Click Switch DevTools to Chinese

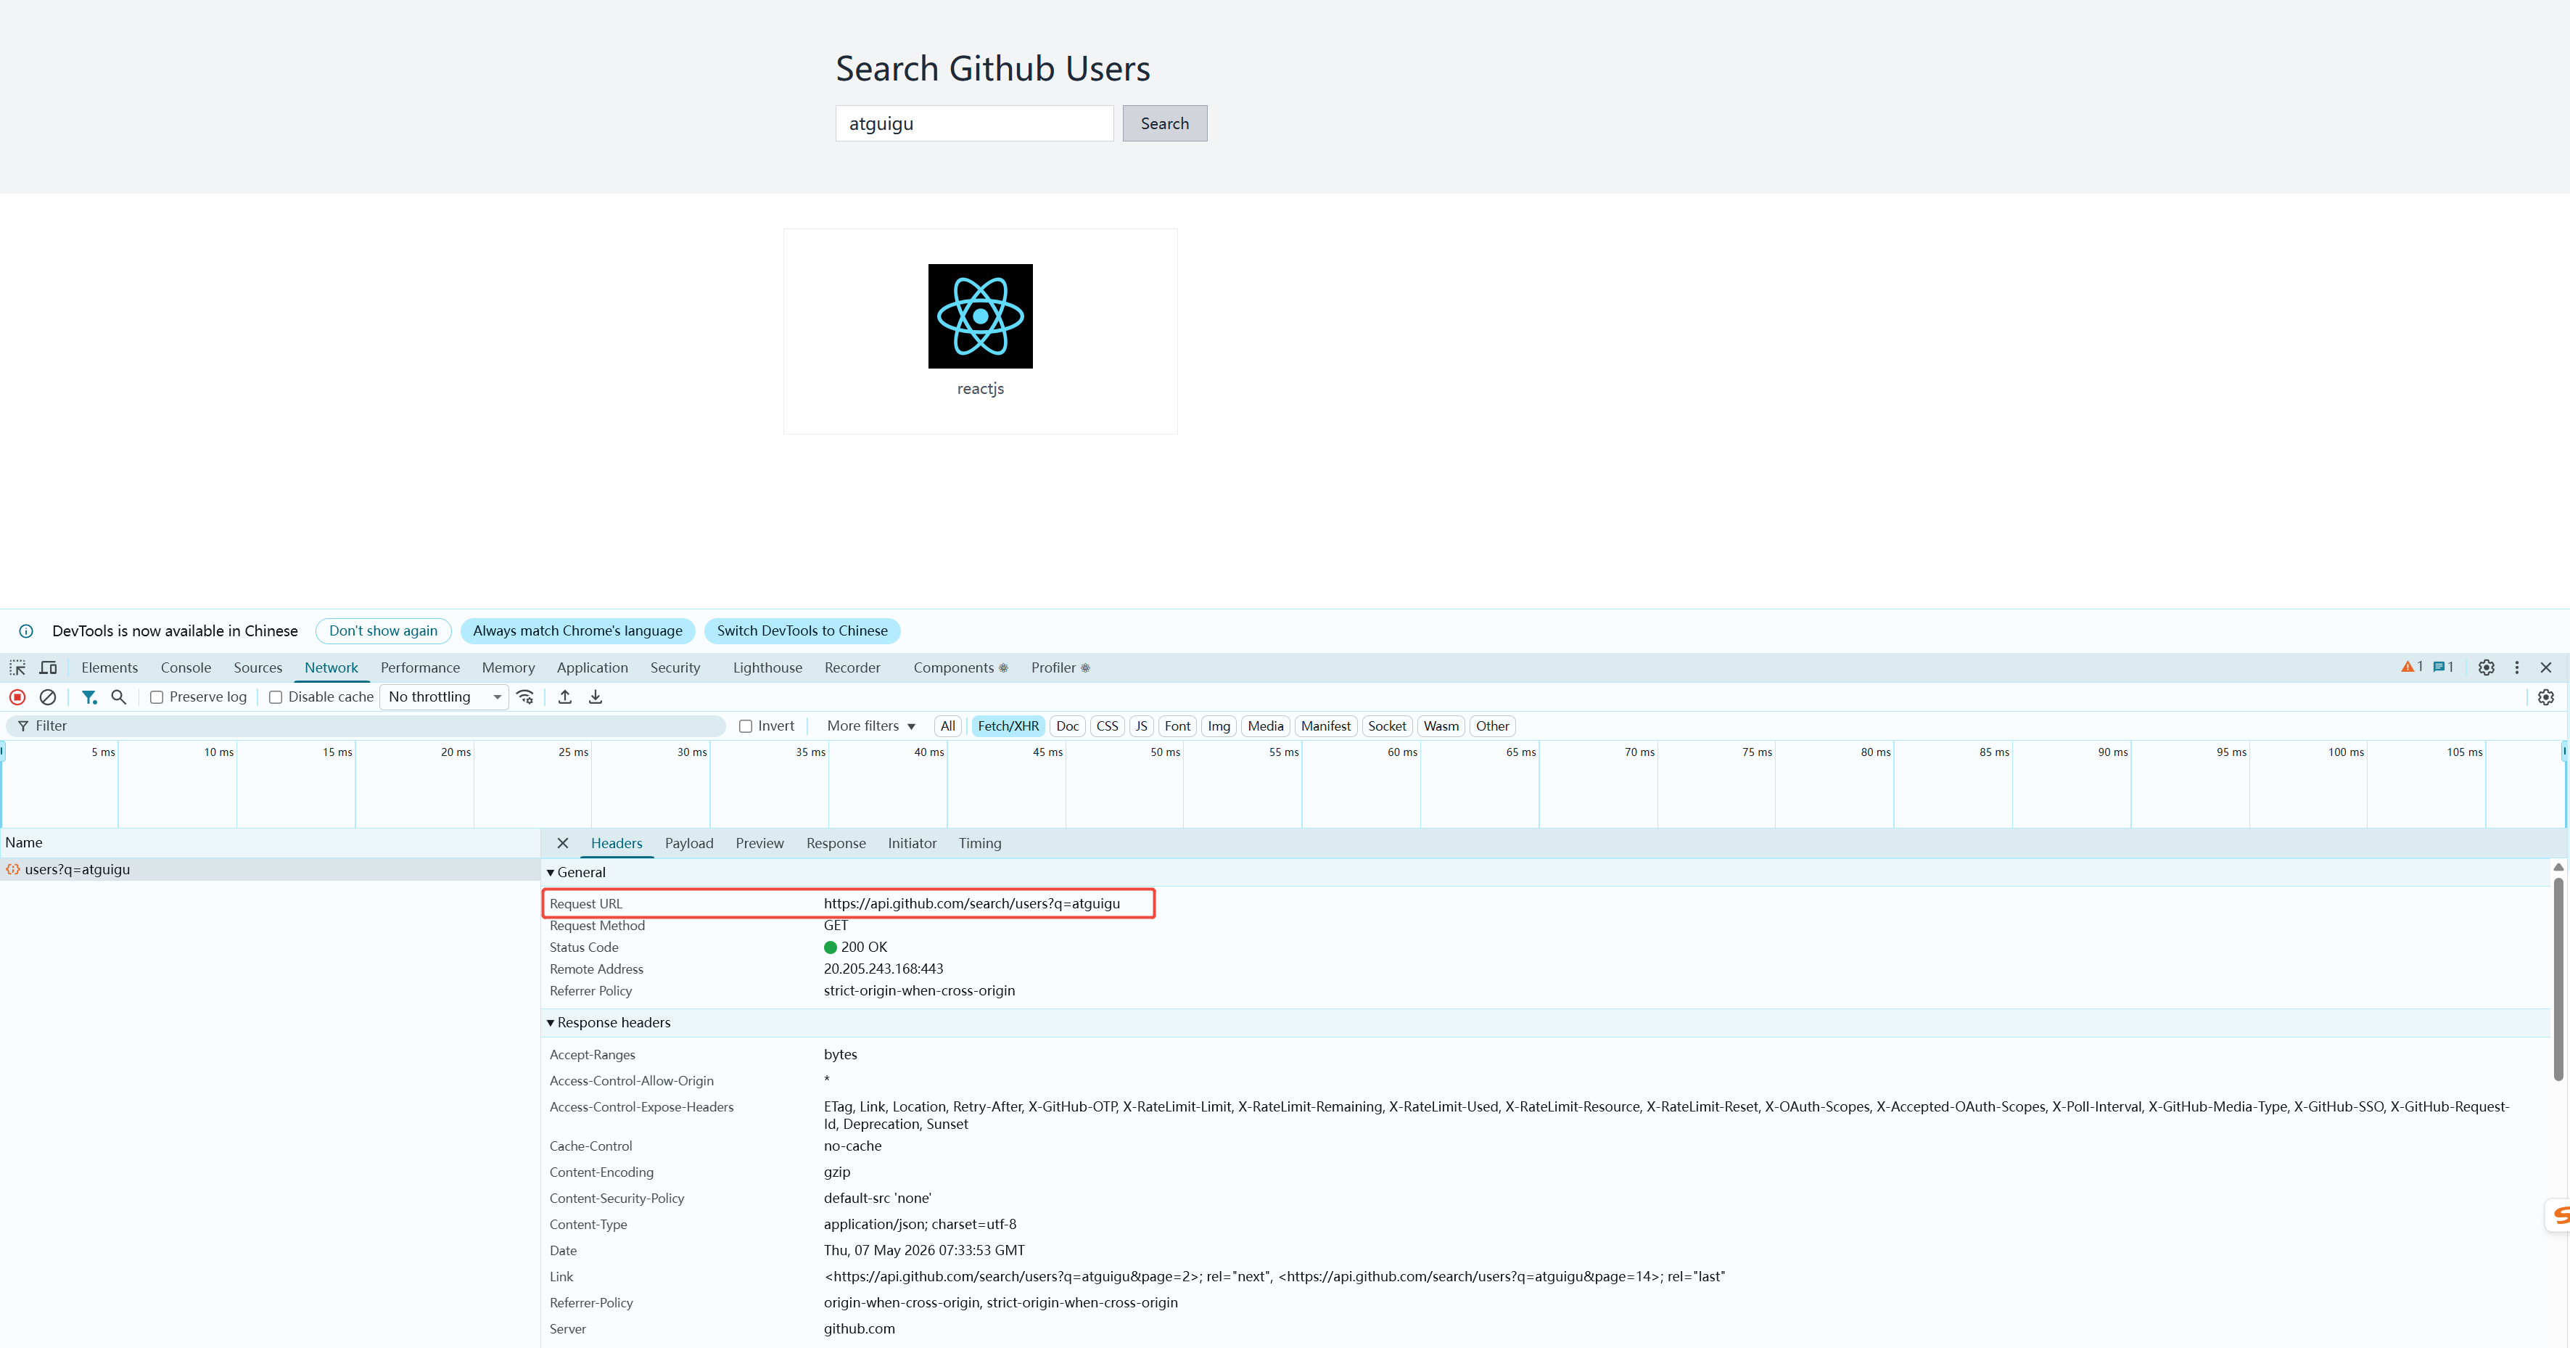click(802, 630)
